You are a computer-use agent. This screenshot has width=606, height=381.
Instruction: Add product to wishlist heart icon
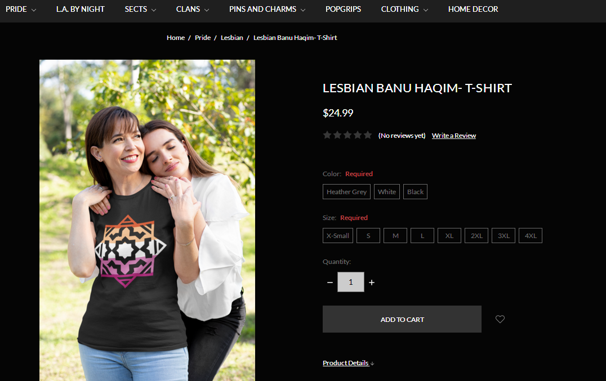(x=500, y=319)
